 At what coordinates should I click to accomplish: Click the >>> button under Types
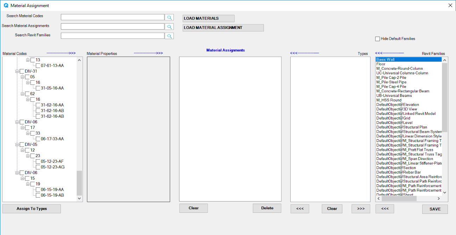click(x=361, y=209)
